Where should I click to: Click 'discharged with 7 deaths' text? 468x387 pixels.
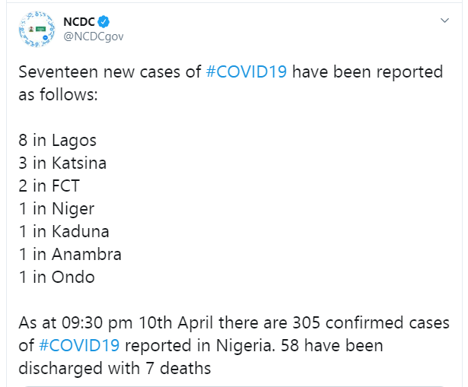[x=115, y=368]
